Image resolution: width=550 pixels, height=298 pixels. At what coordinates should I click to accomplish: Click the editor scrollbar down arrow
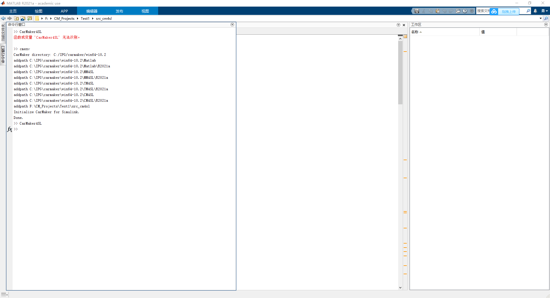click(x=400, y=287)
